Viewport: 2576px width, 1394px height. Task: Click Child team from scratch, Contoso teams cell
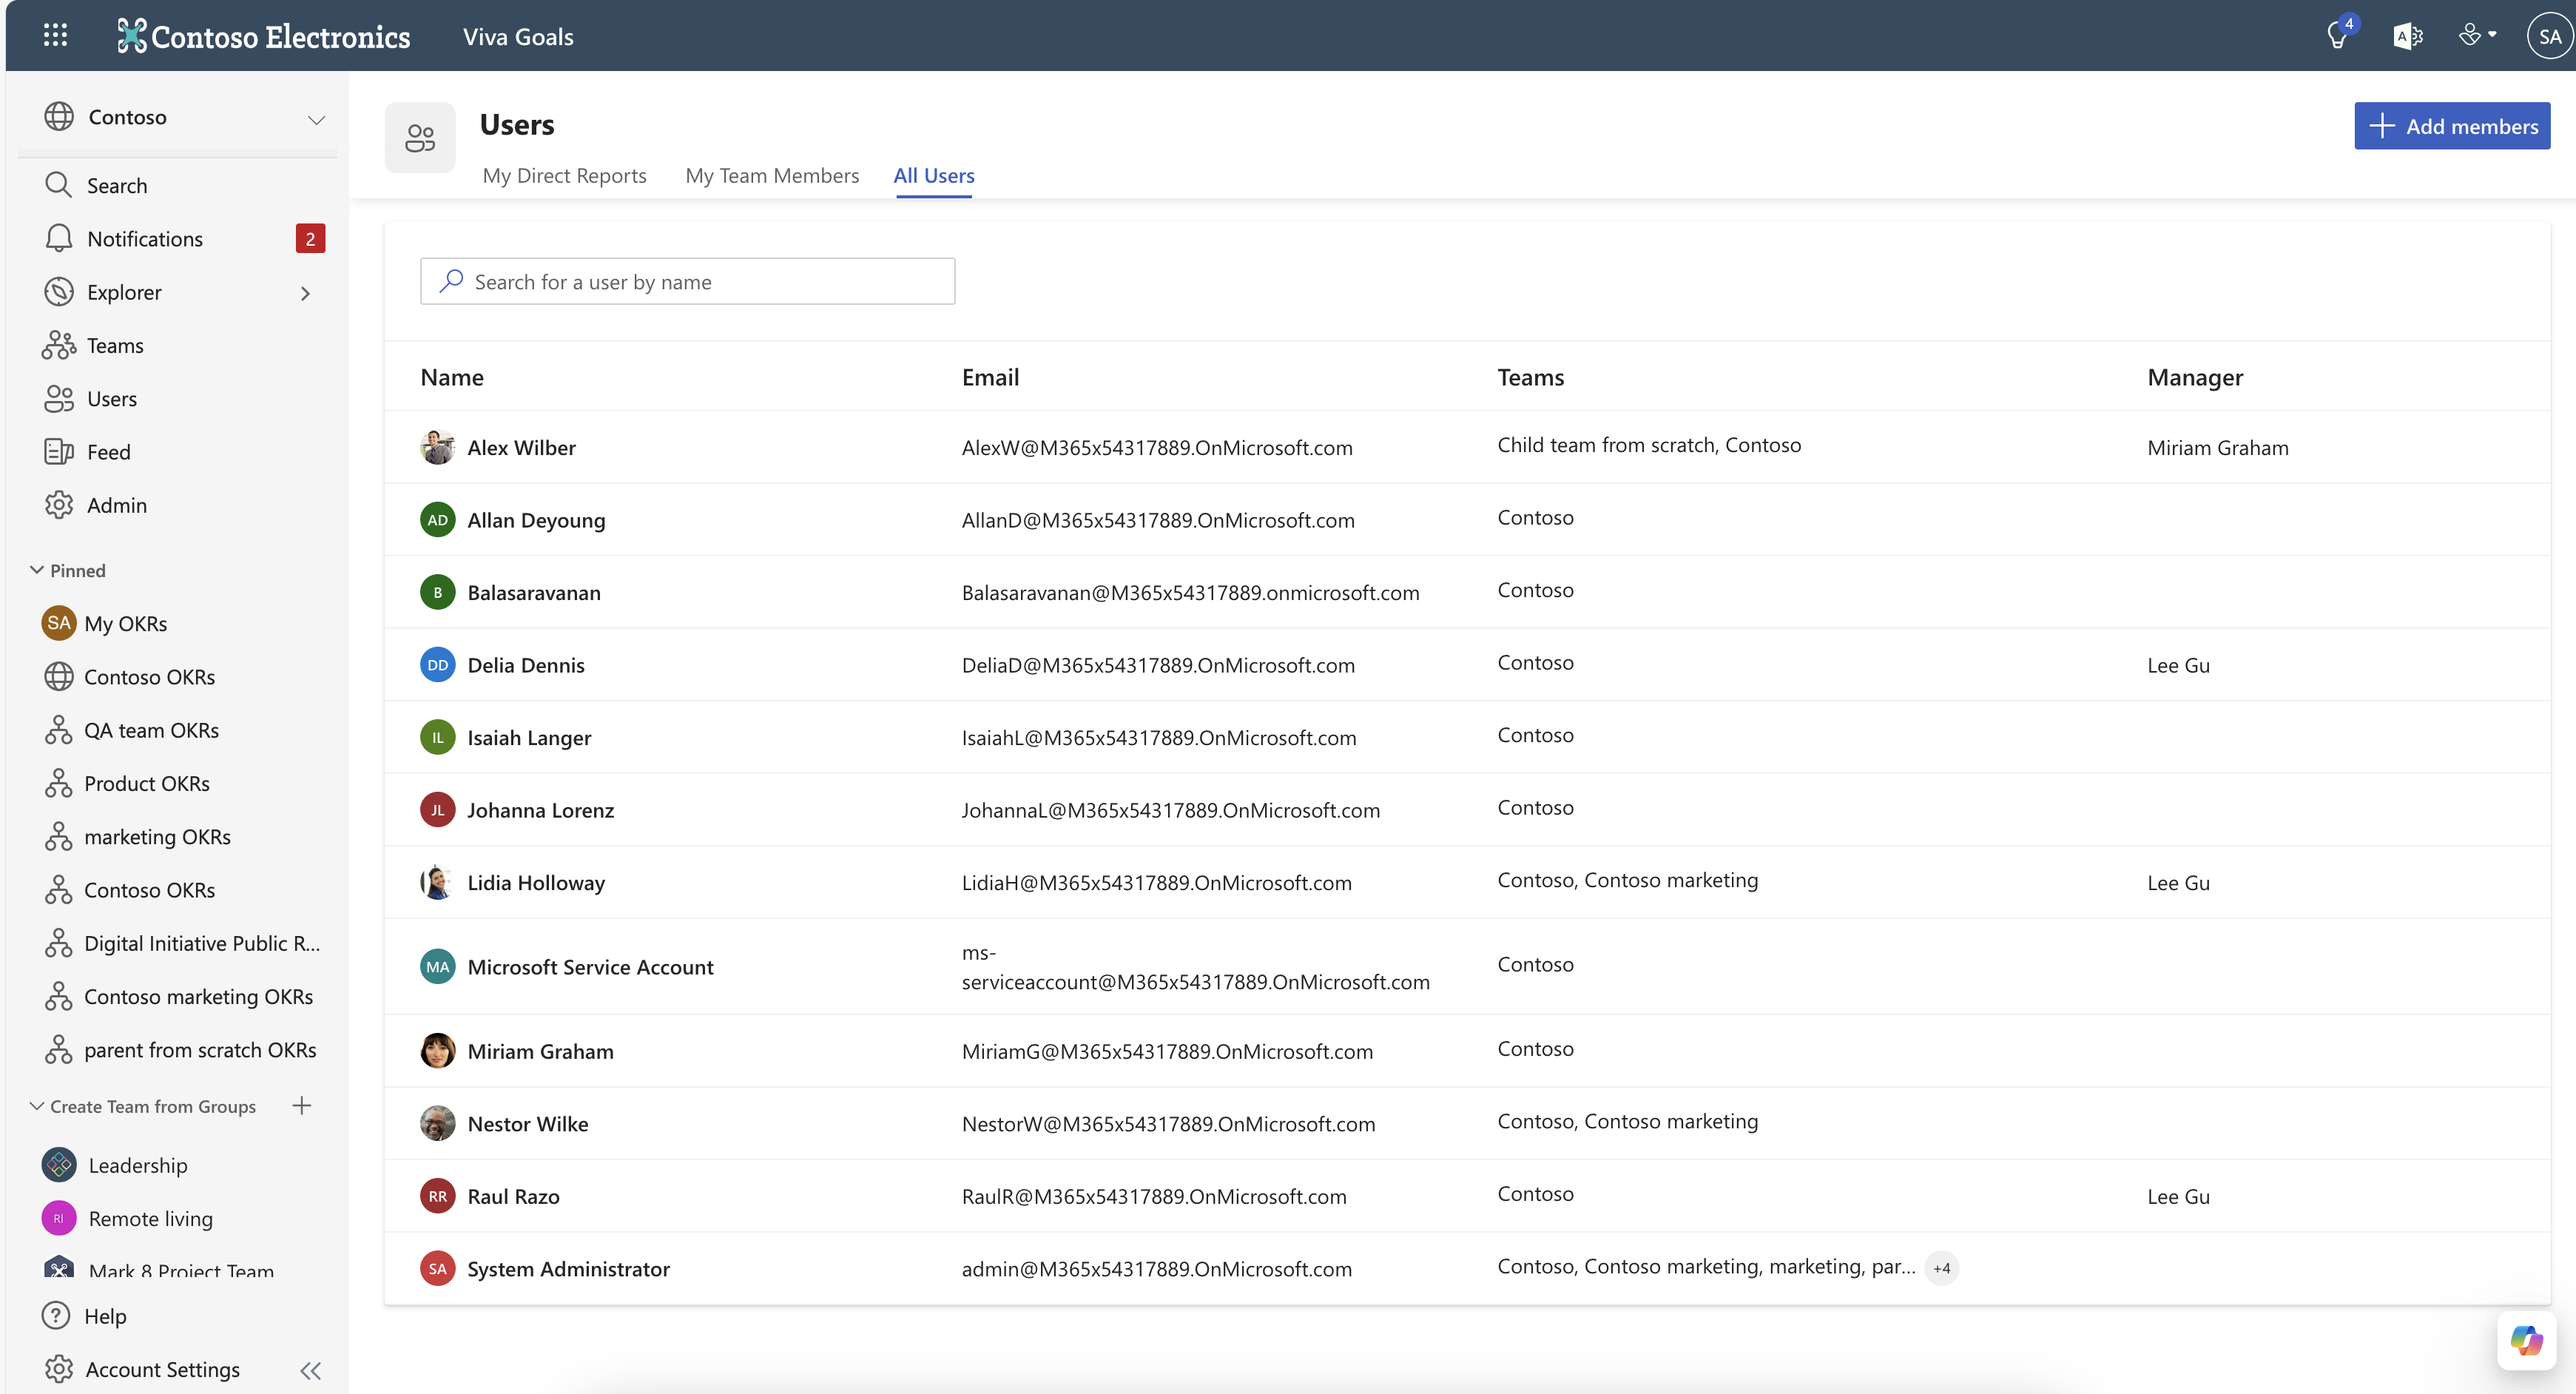[x=1648, y=445]
